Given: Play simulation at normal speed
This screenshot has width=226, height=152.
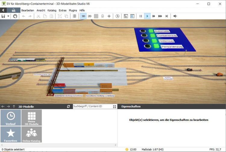Looking at the screenshot, I should [x=147, y=16].
